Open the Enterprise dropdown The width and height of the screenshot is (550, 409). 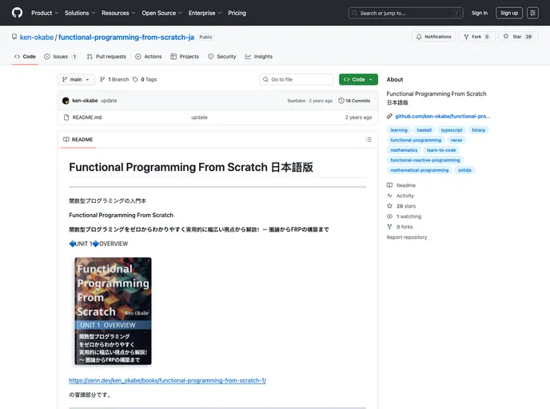tap(205, 13)
